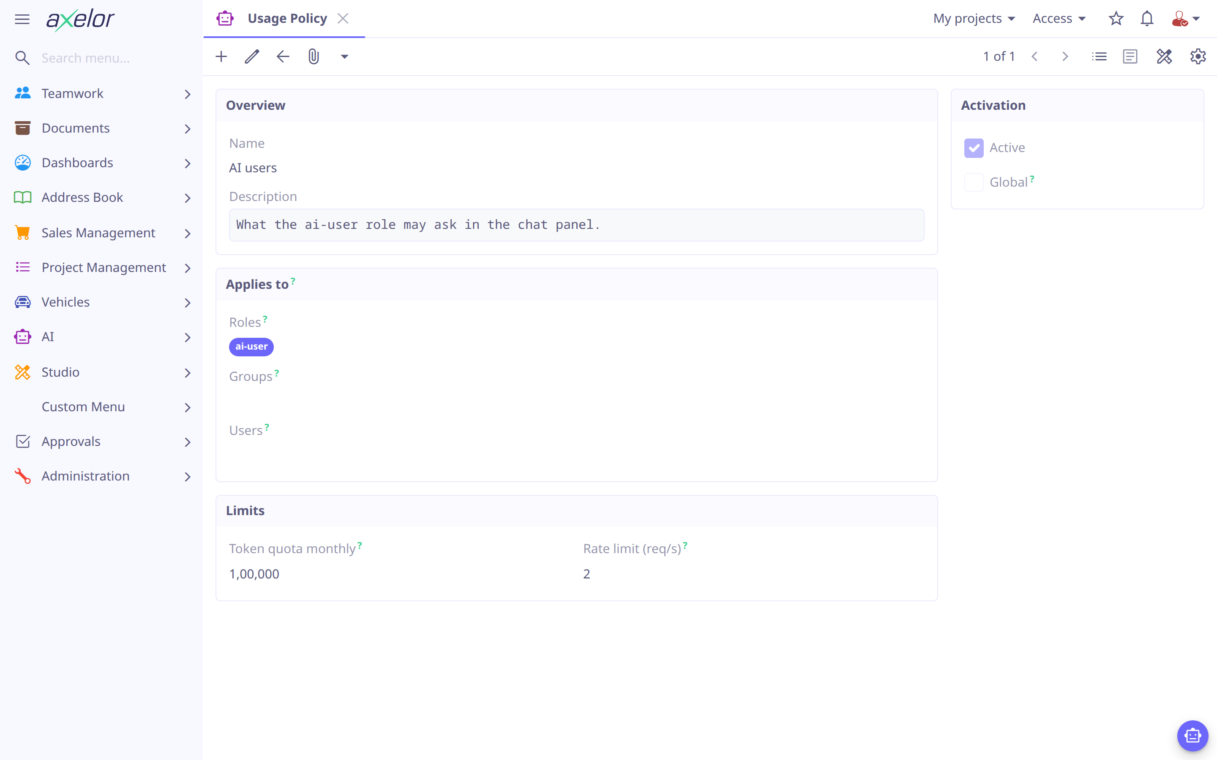1217x760 pixels.
Task: Open the My projects dropdown
Action: click(974, 19)
